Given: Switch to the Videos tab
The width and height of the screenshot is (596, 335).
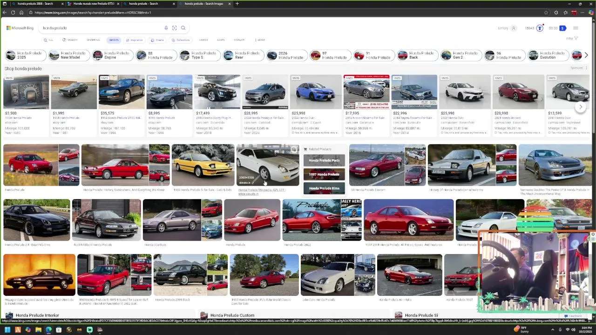Looking at the screenshot, I should click(203, 40).
